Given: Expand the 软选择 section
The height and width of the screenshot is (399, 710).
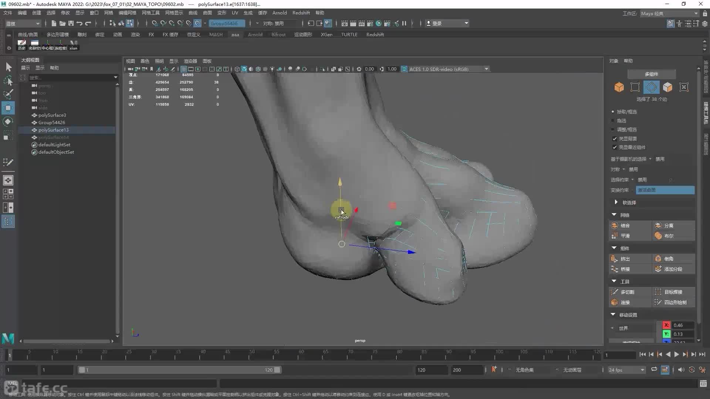Looking at the screenshot, I should pos(616,202).
